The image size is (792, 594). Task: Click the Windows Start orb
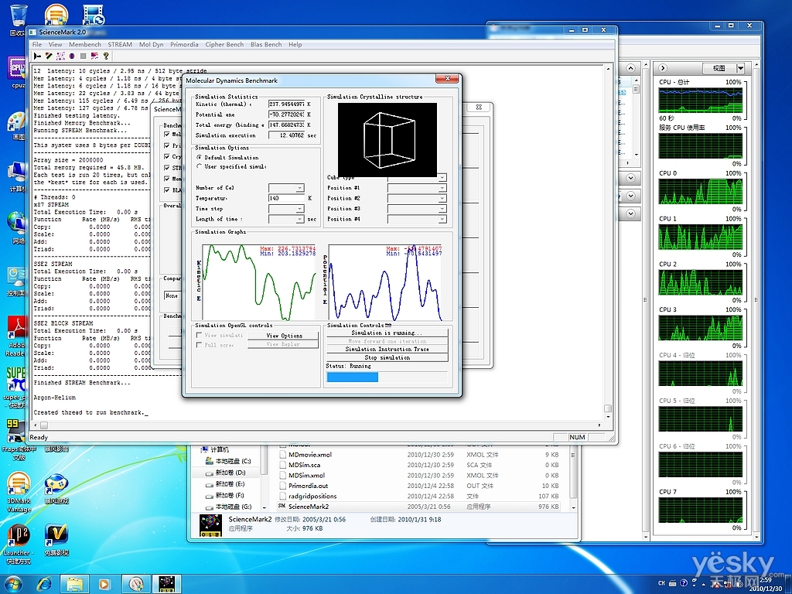[14, 585]
